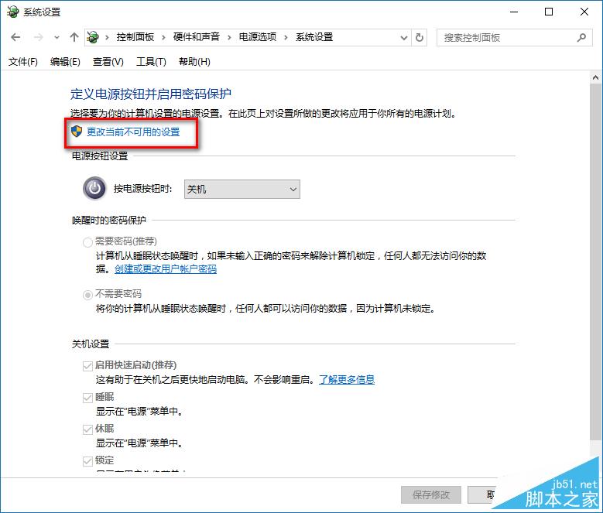Go back with the back arrow
Screen dimensions: 603x513
[15, 37]
